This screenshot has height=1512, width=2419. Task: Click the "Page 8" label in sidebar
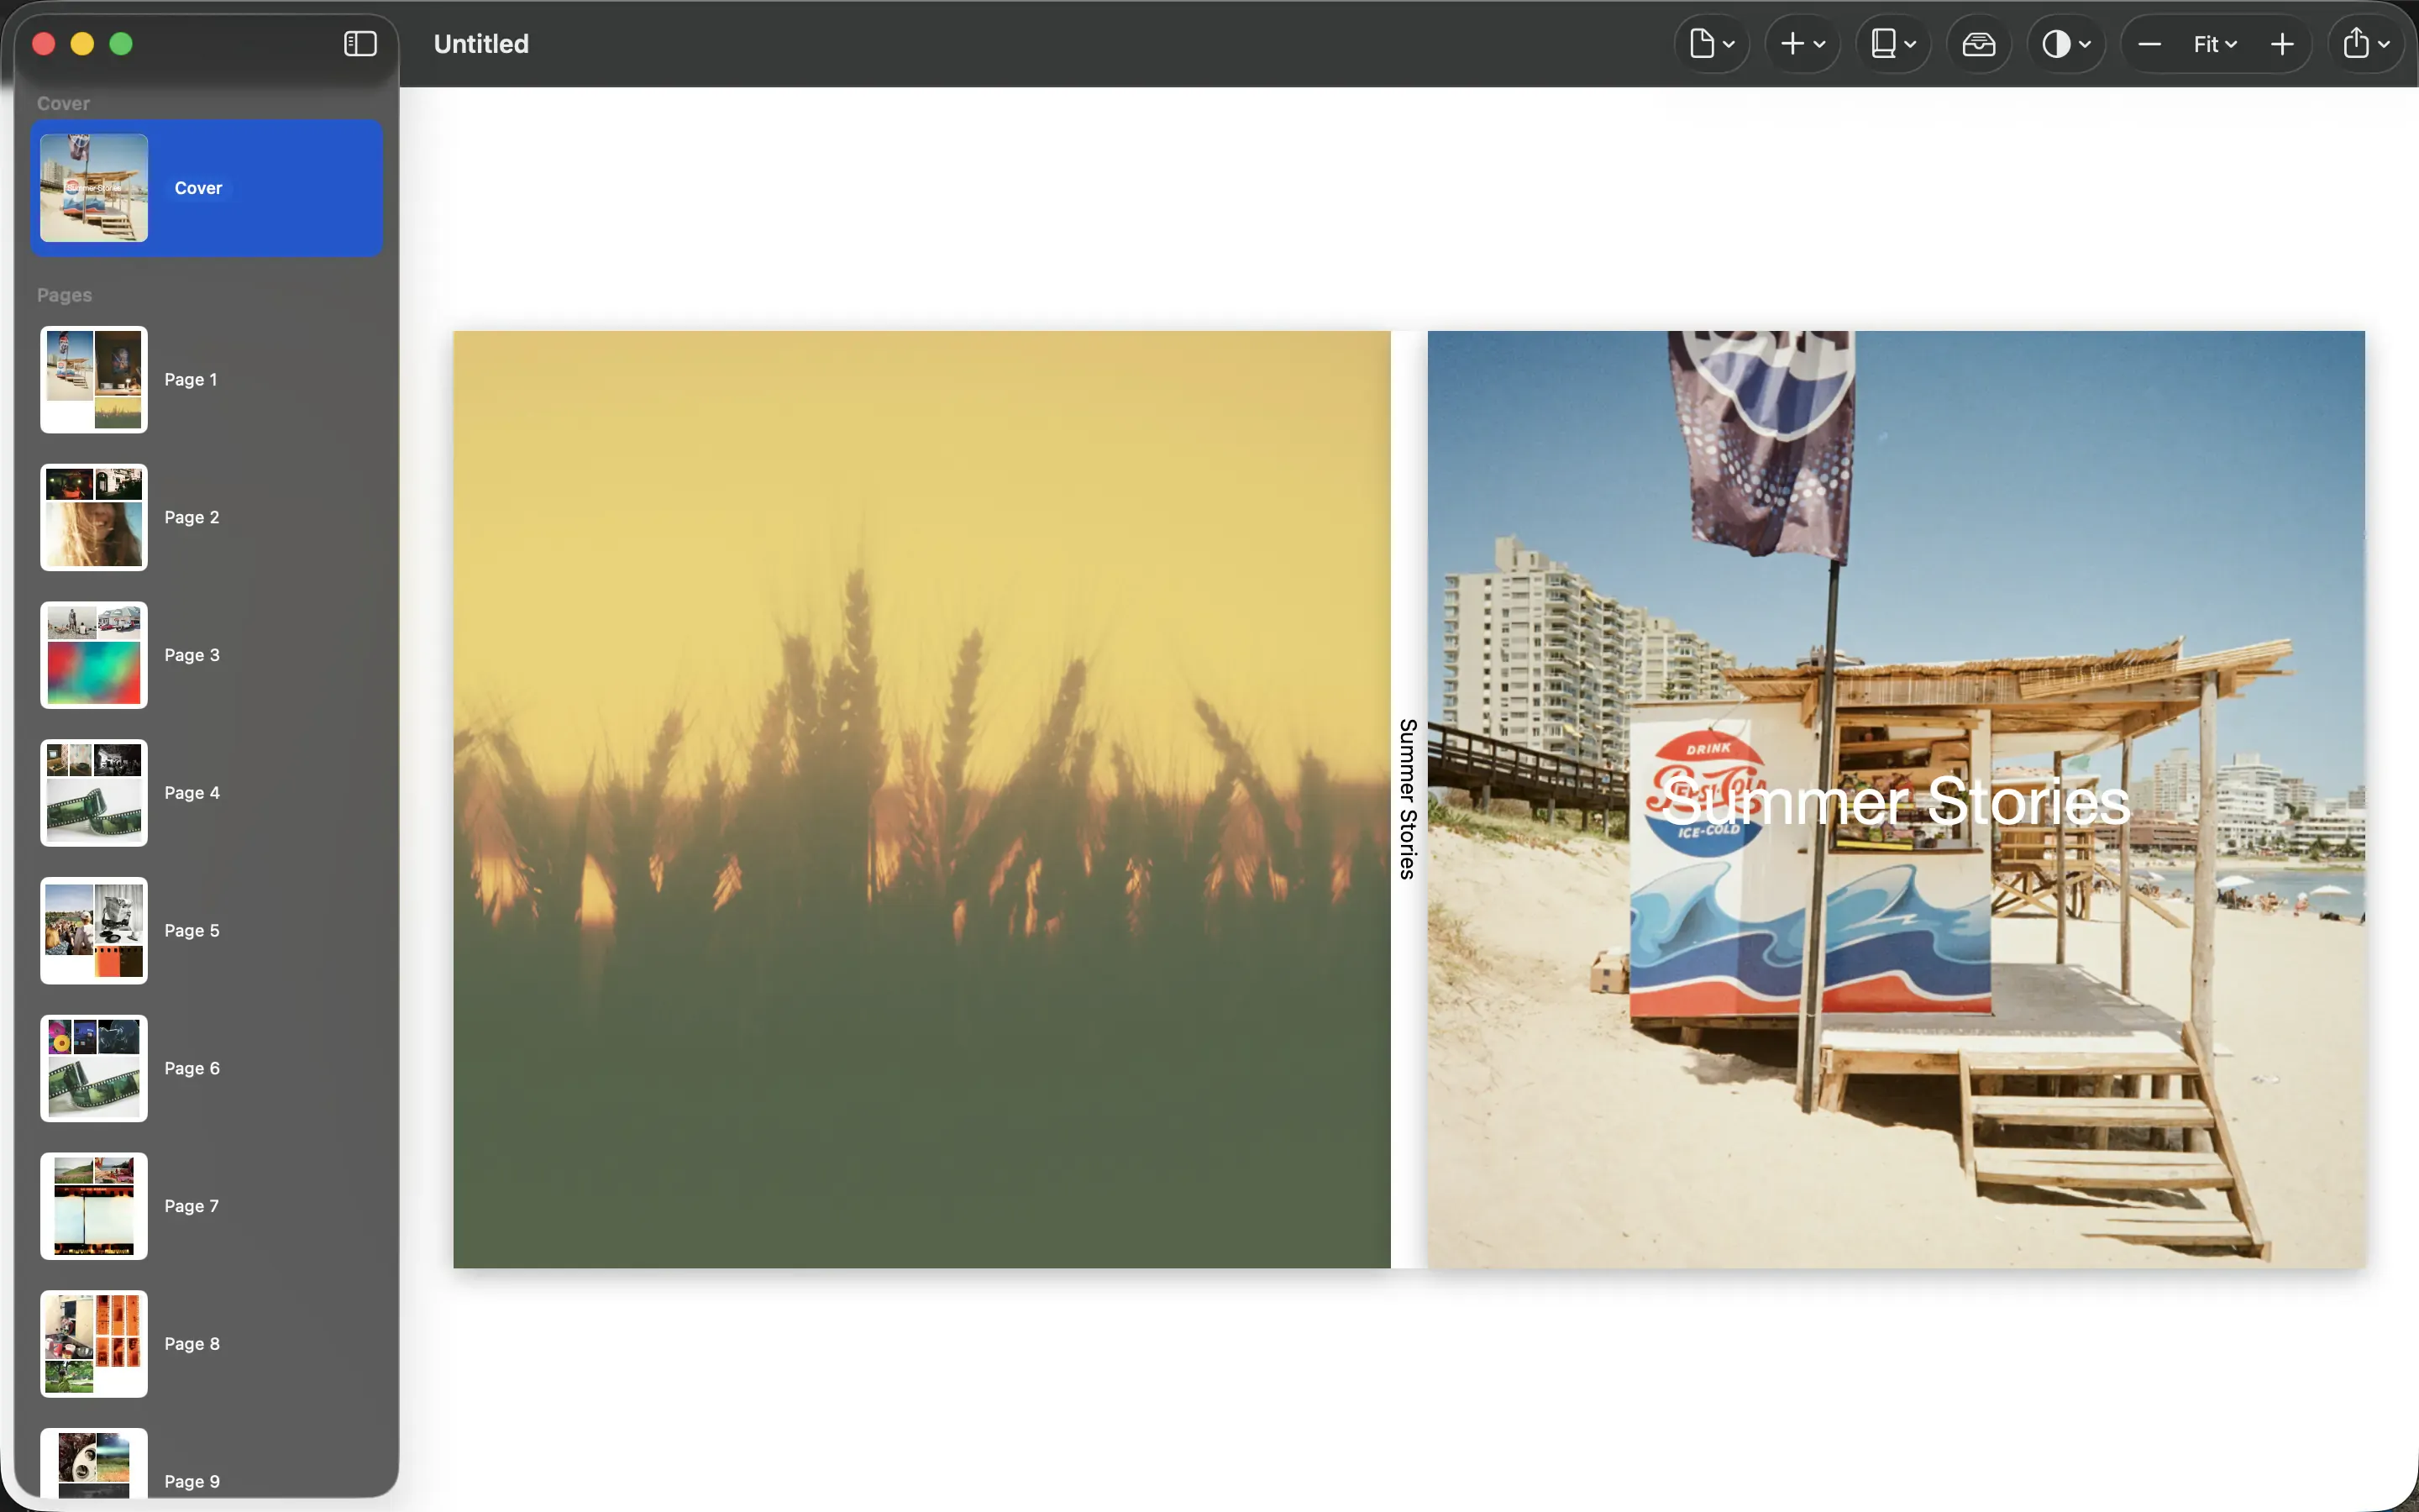(192, 1344)
